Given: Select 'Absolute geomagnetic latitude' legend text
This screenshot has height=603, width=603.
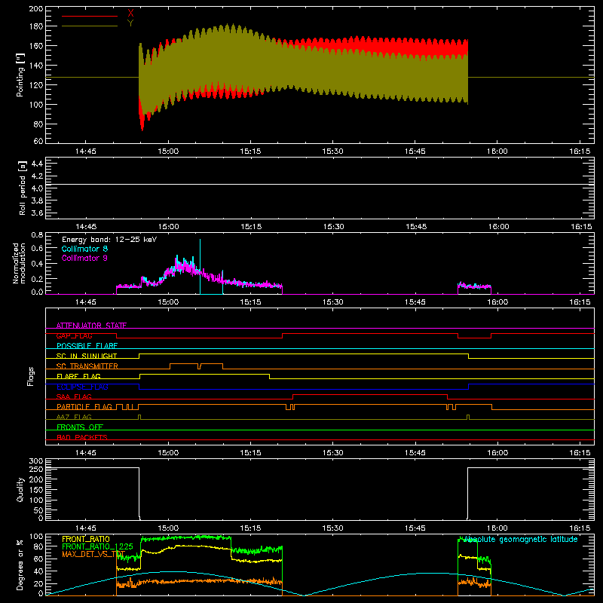Looking at the screenshot, I should [x=521, y=540].
